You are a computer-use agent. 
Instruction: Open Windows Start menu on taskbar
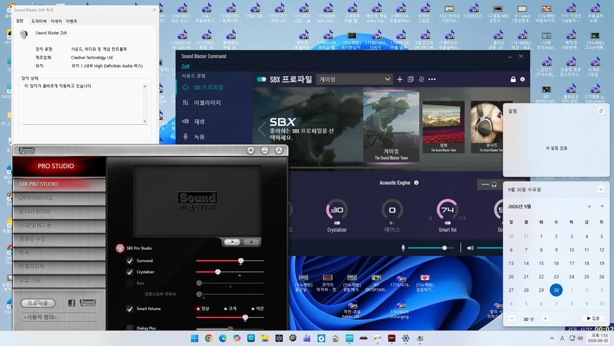coord(194,338)
